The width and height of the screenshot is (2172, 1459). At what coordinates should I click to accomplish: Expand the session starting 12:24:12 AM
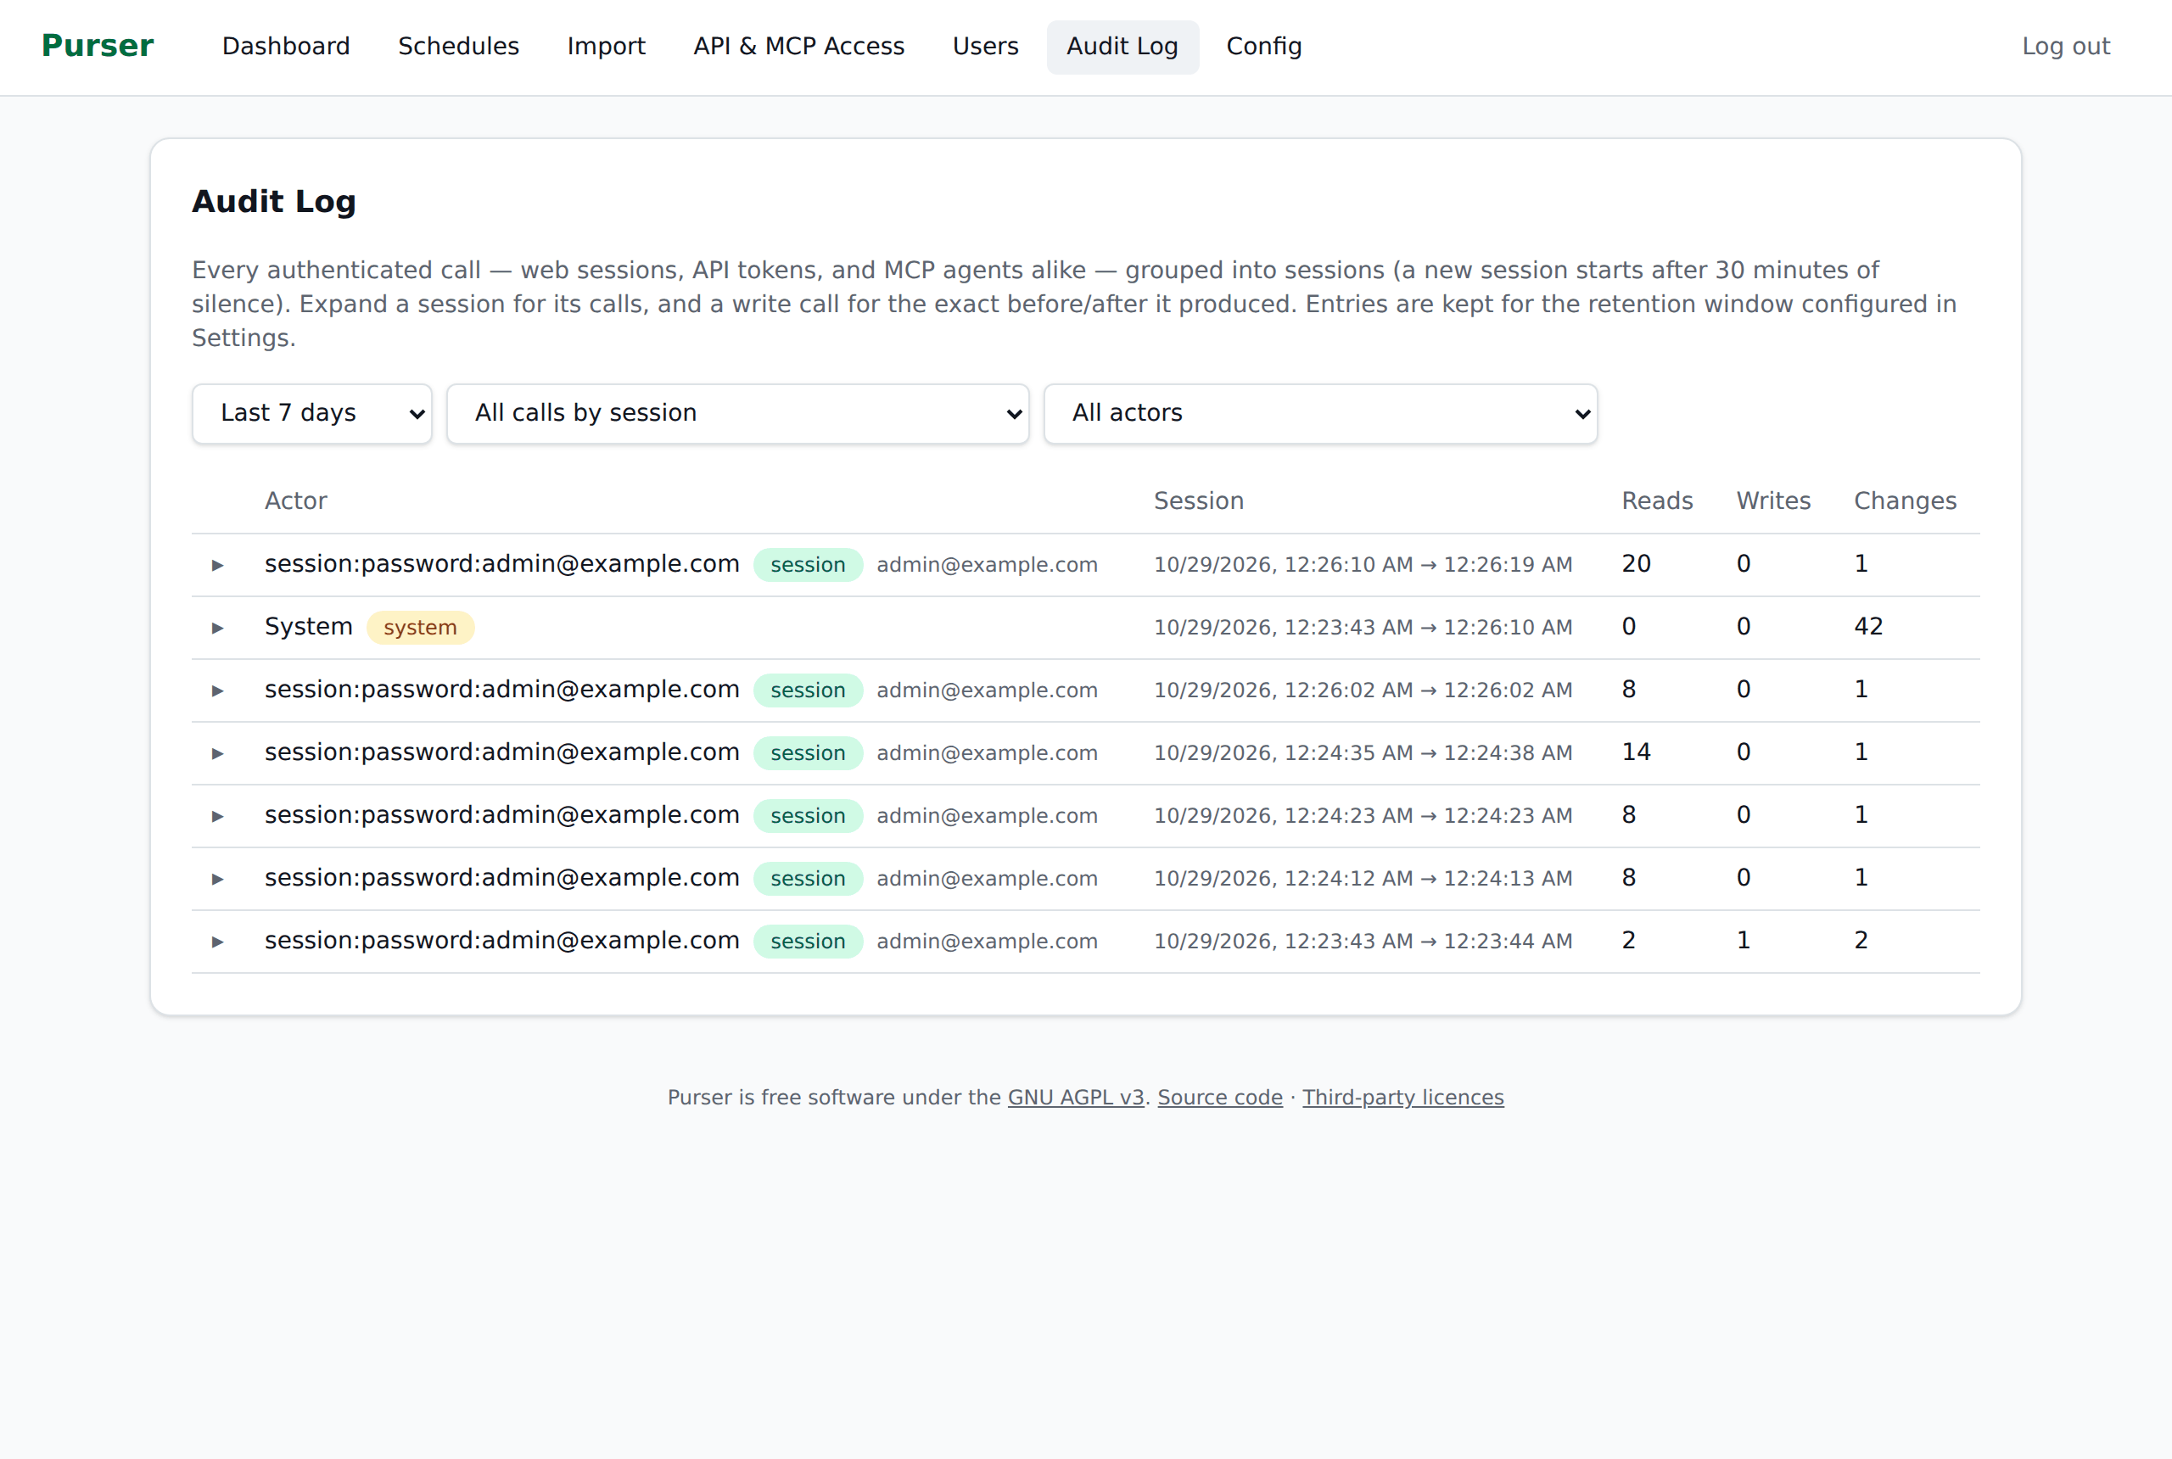(217, 880)
